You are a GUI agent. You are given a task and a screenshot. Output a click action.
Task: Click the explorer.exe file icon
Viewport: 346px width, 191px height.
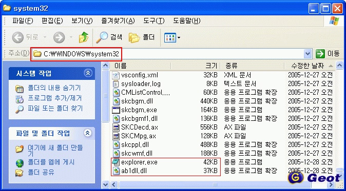(116, 162)
